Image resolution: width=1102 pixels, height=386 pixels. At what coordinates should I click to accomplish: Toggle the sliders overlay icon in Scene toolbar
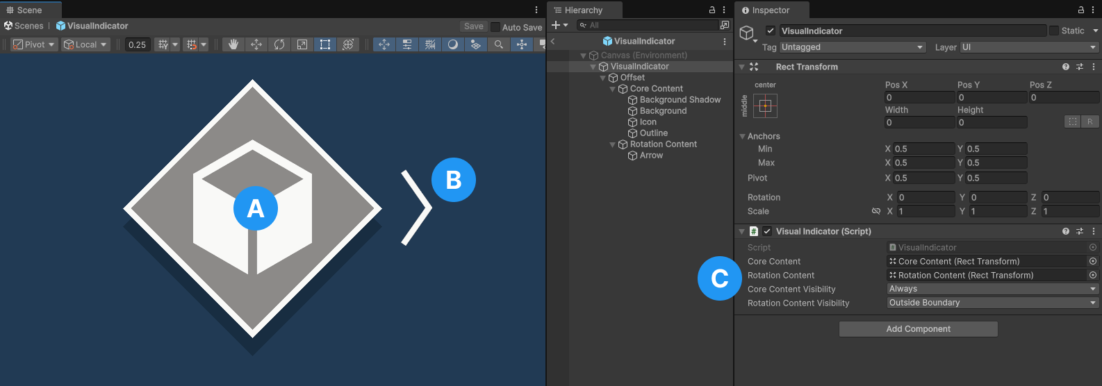pos(407,44)
